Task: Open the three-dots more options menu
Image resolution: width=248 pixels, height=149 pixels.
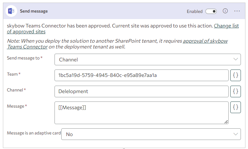Action: point(237,11)
